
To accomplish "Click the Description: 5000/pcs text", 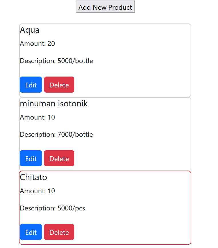I will [x=52, y=208].
